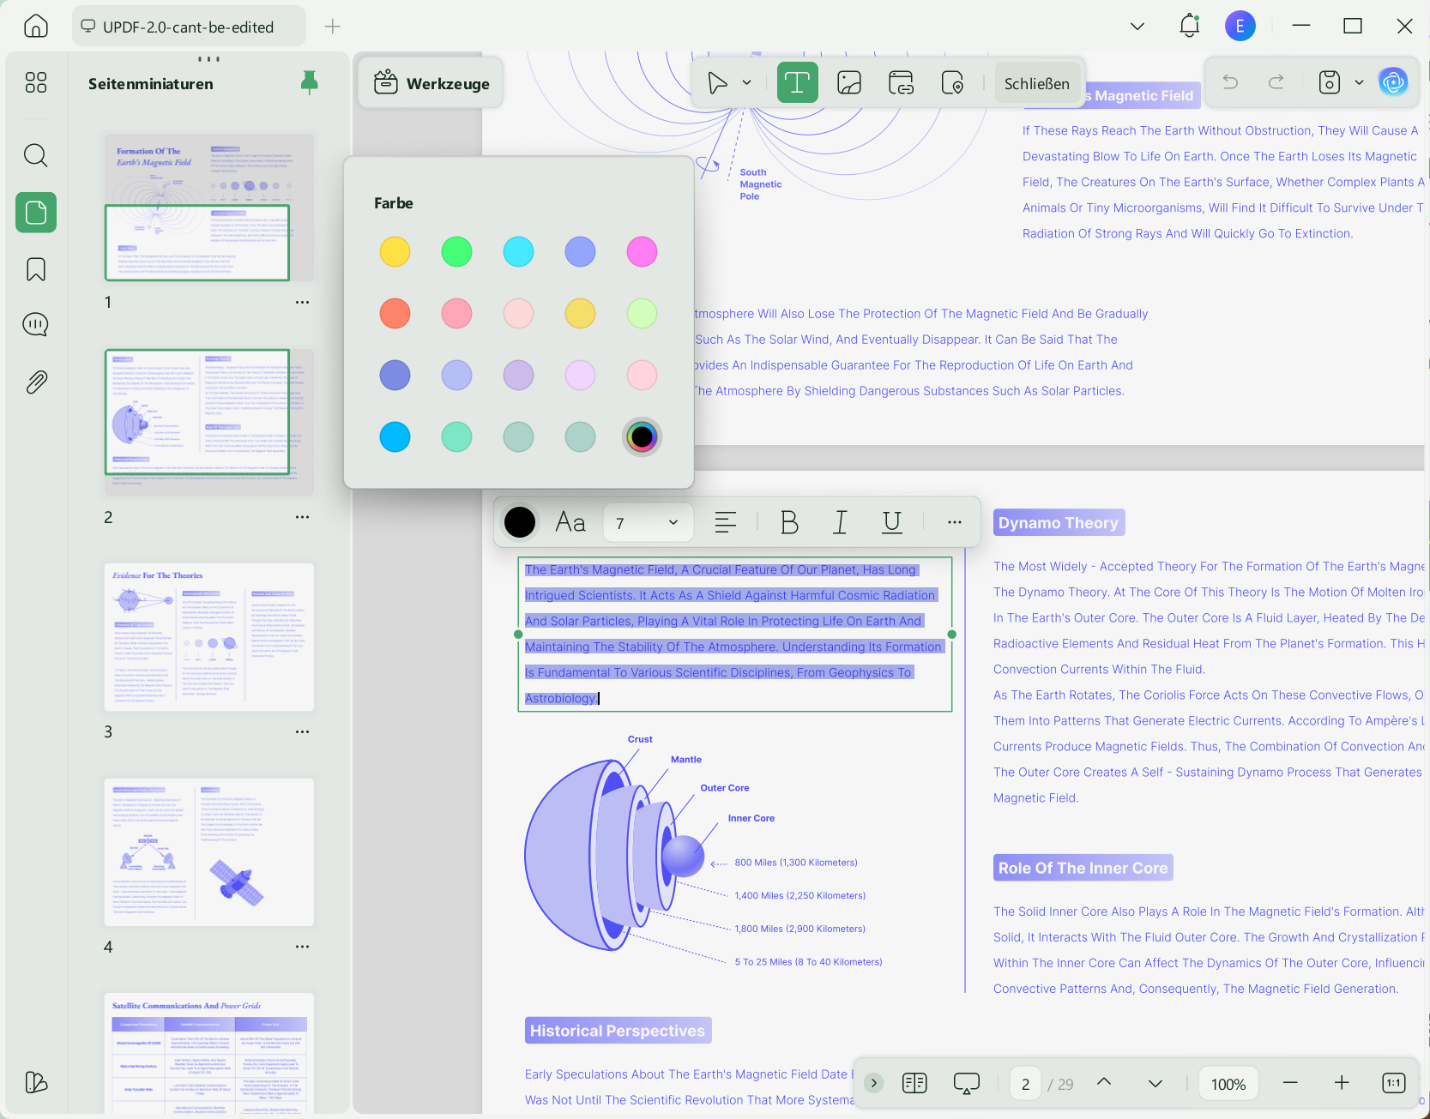
Task: Open the notifications bell
Action: click(x=1189, y=26)
